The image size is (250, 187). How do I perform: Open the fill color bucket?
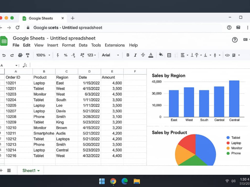pyautogui.click(x=160, y=55)
